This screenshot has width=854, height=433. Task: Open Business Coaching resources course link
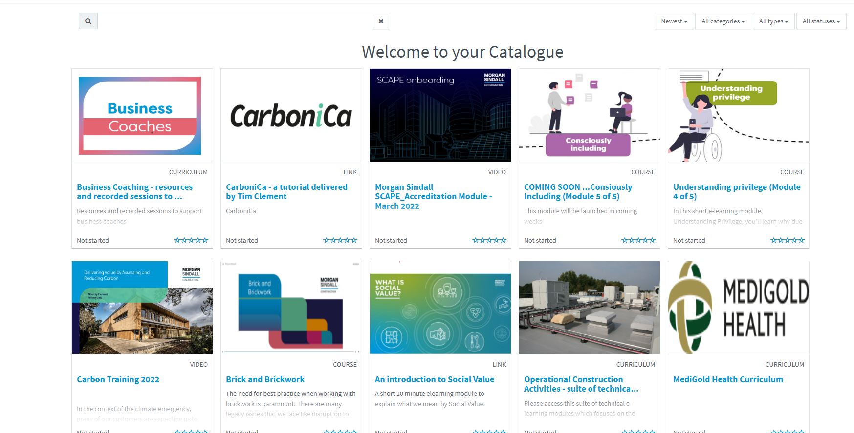pyautogui.click(x=134, y=192)
